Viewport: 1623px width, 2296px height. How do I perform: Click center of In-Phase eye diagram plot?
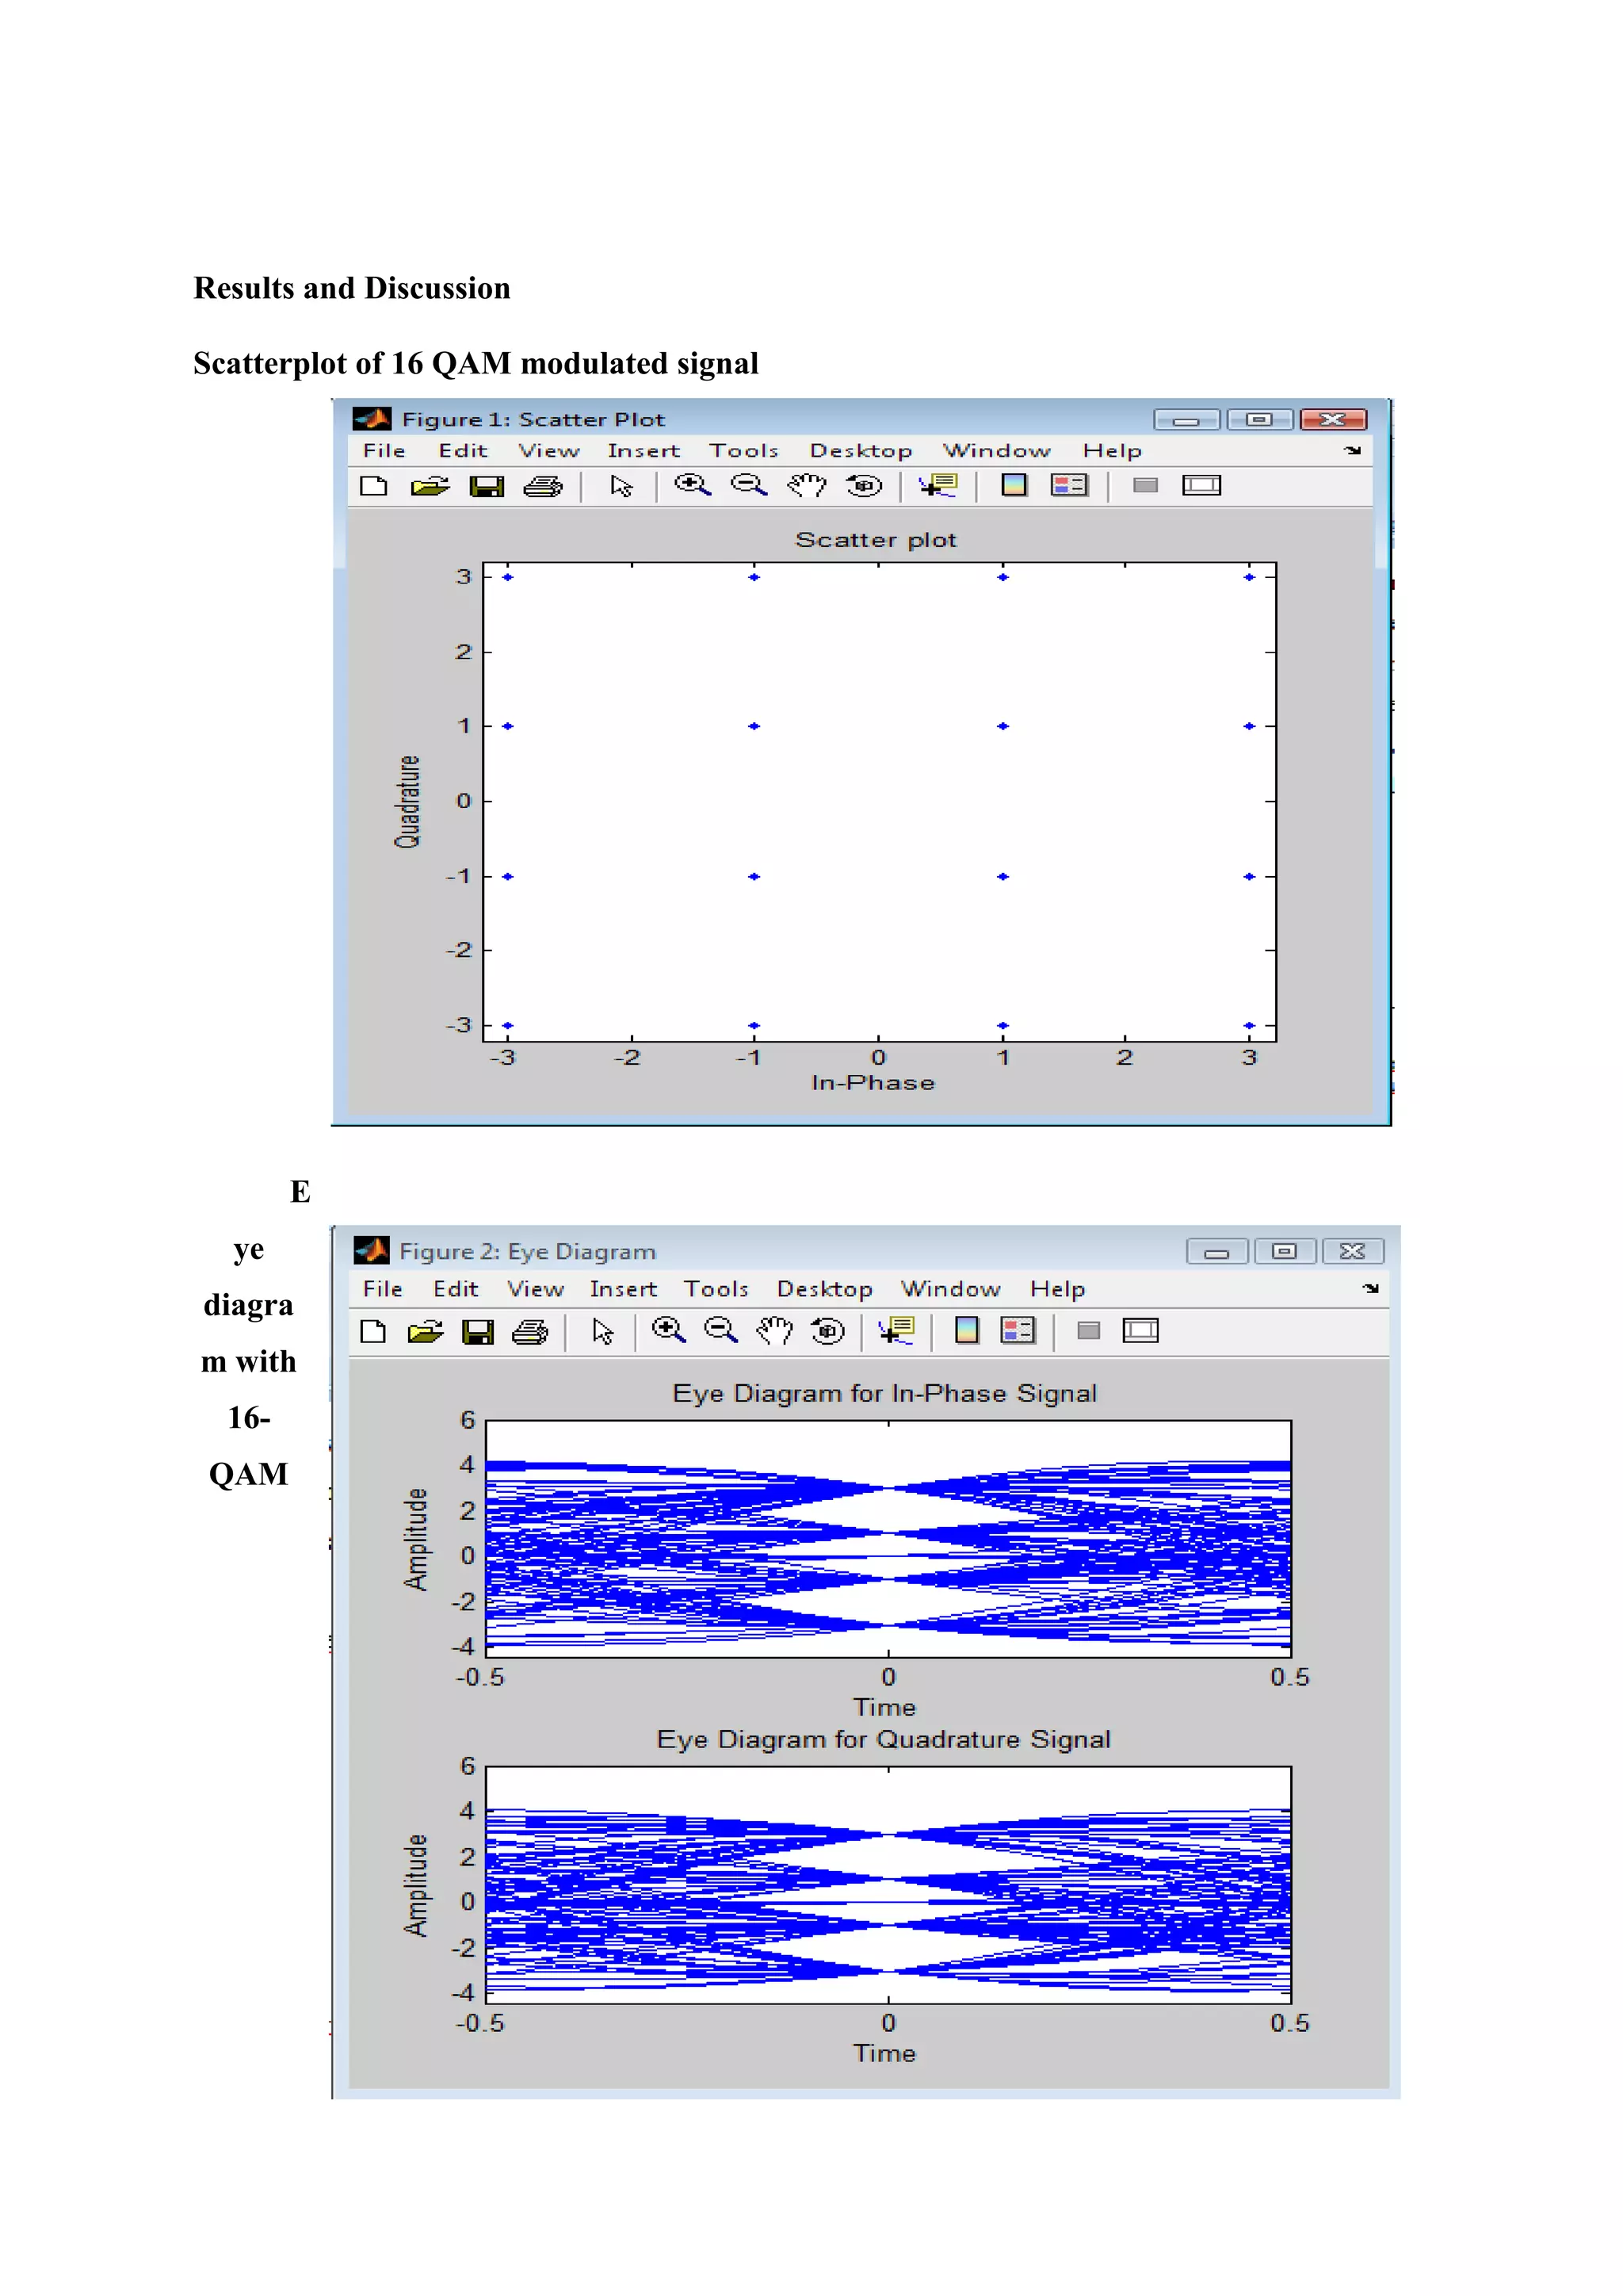pyautogui.click(x=888, y=1538)
